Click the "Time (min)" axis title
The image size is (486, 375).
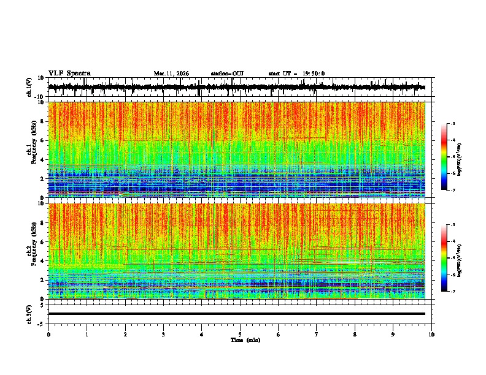click(245, 340)
